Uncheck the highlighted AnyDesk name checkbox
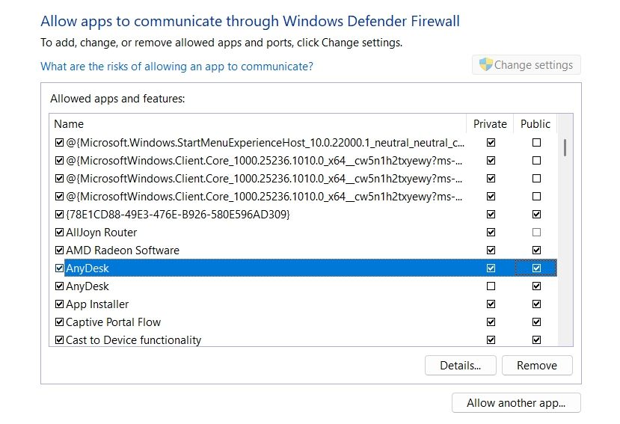The height and width of the screenshot is (424, 620). (x=59, y=268)
